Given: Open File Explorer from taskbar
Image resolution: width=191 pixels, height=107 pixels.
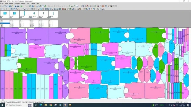Looking at the screenshot, I should tap(46, 105).
